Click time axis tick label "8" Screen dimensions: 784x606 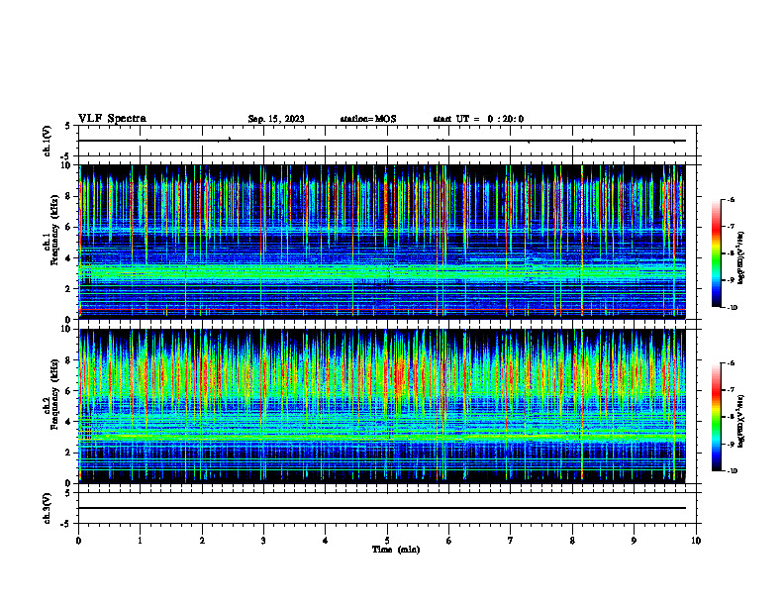click(572, 541)
